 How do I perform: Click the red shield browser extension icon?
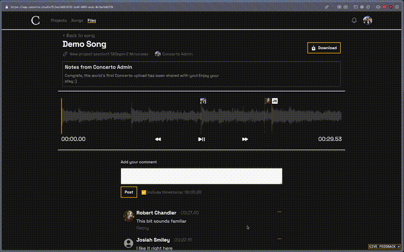tap(391, 7)
